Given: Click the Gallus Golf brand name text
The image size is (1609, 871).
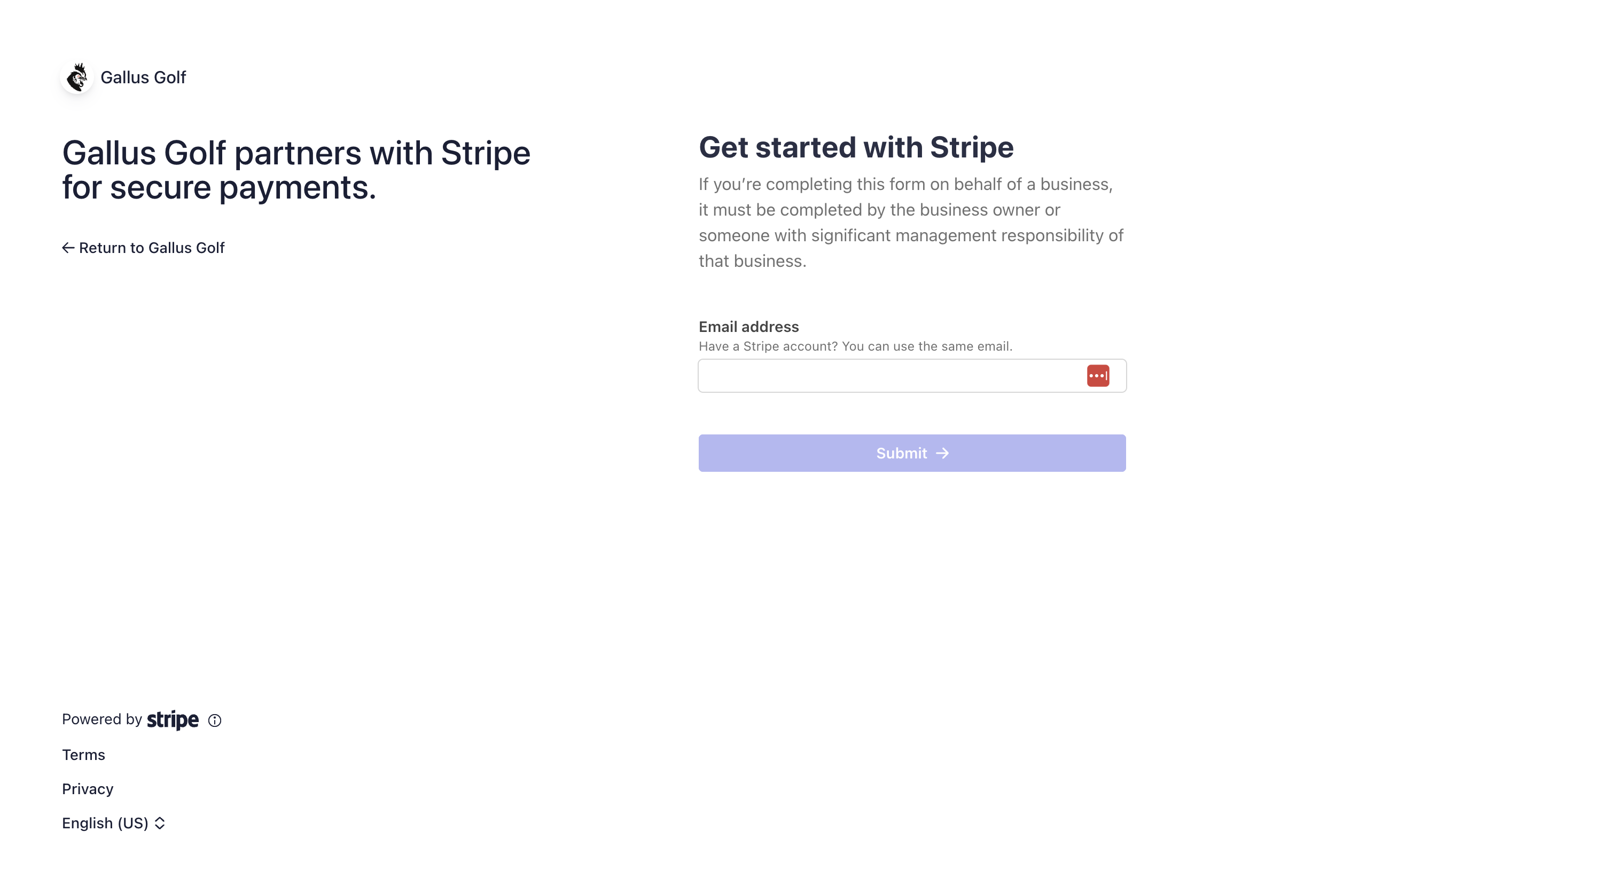Looking at the screenshot, I should pos(143,77).
